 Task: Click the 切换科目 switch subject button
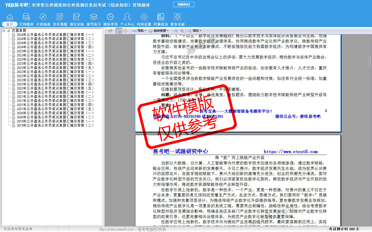pos(184,4)
